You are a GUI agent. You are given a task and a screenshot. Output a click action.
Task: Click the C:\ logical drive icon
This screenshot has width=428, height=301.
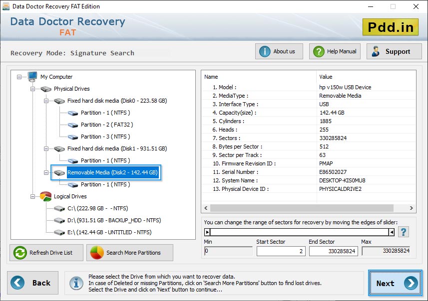tap(59, 209)
